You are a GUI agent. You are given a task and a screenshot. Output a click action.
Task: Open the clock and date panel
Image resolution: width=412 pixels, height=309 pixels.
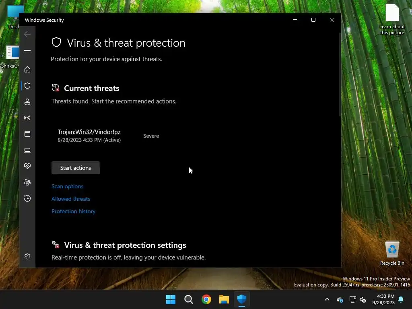[383, 299]
